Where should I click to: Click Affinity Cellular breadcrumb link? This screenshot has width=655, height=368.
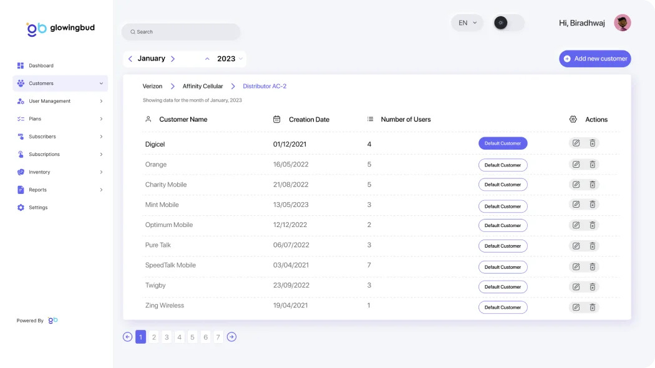pyautogui.click(x=202, y=86)
